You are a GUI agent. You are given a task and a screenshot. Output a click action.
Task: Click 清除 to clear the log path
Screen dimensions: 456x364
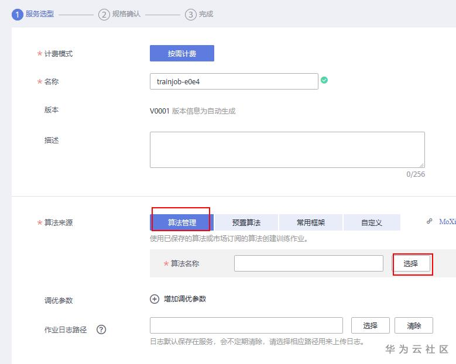click(413, 325)
